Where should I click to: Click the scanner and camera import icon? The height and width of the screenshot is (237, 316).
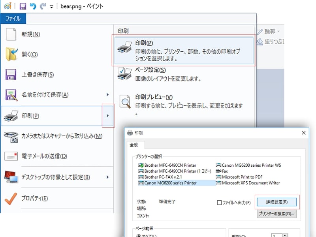coord(11,137)
